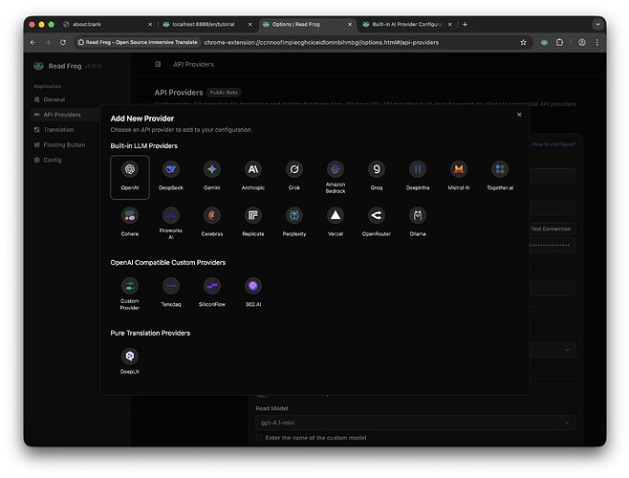Click the masked API key field
The width and height of the screenshot is (629, 478).
(x=553, y=245)
